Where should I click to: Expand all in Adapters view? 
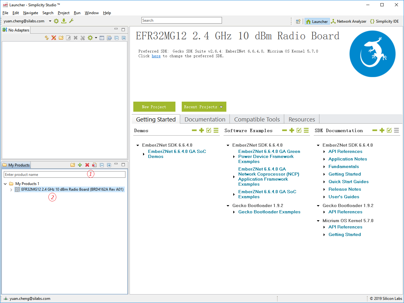pyautogui.click(x=124, y=38)
